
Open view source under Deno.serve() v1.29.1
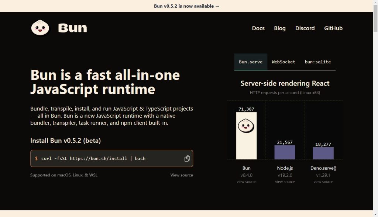click(323, 182)
